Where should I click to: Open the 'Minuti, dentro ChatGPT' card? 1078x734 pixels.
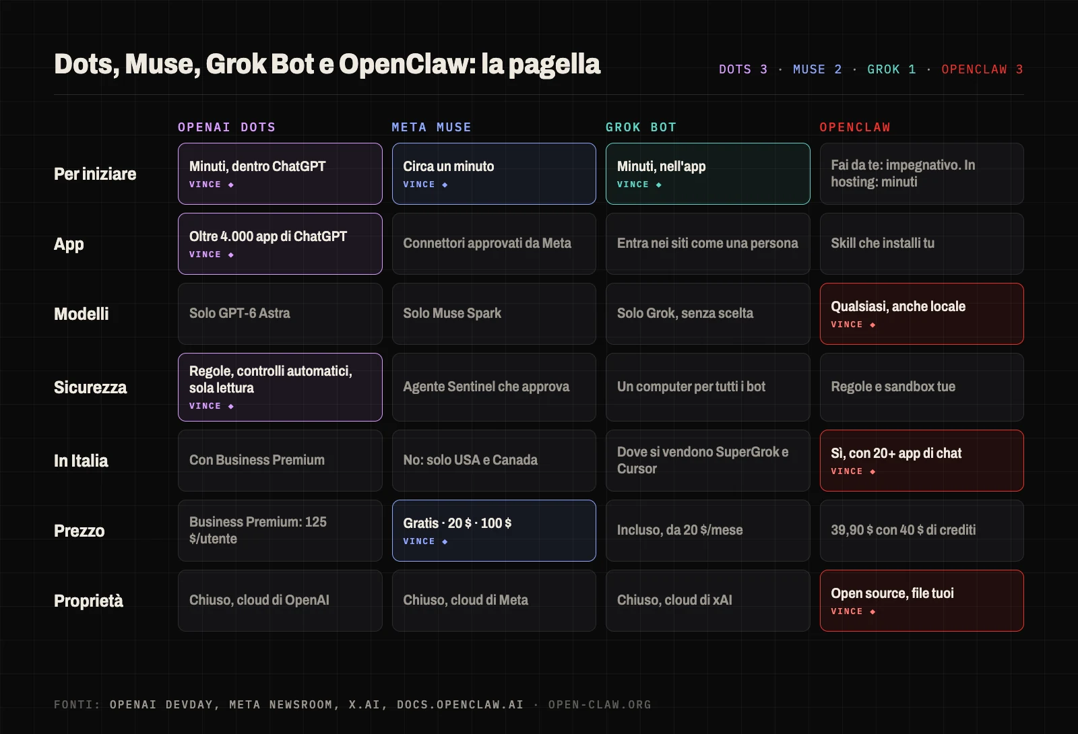280,174
